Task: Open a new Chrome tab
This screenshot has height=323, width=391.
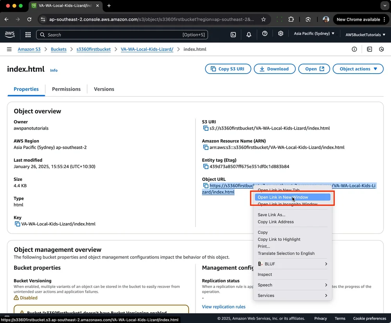Action: (x=109, y=5)
